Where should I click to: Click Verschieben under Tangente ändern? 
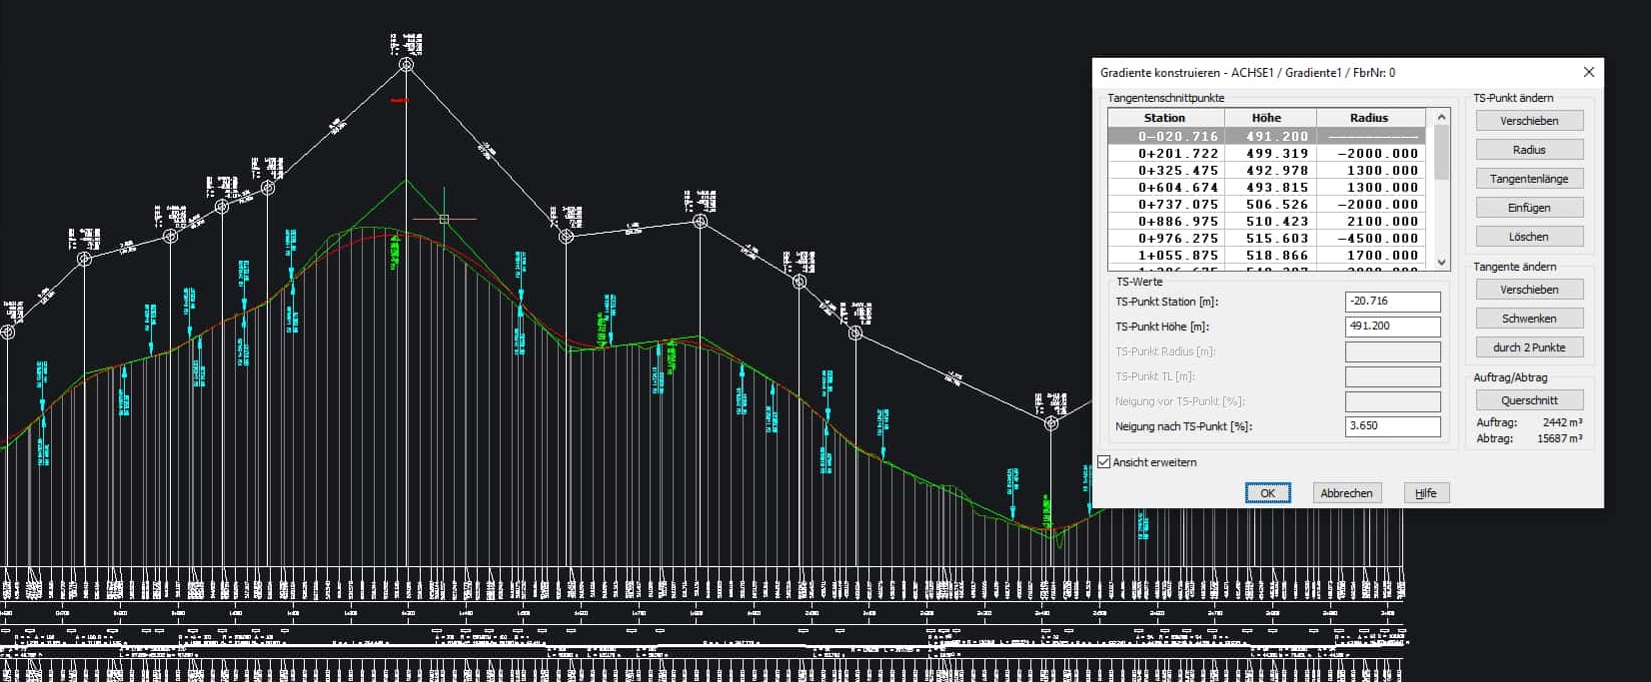[x=1529, y=290]
